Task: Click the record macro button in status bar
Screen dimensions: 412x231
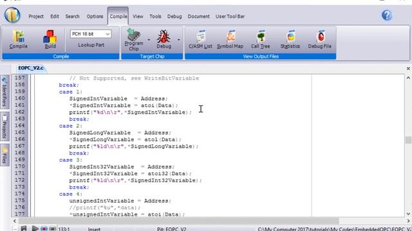Action: (x=44, y=228)
